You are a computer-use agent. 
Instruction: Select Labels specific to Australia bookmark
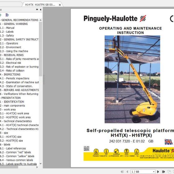(18, 164)
